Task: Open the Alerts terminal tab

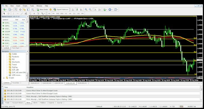Action: [35, 103]
